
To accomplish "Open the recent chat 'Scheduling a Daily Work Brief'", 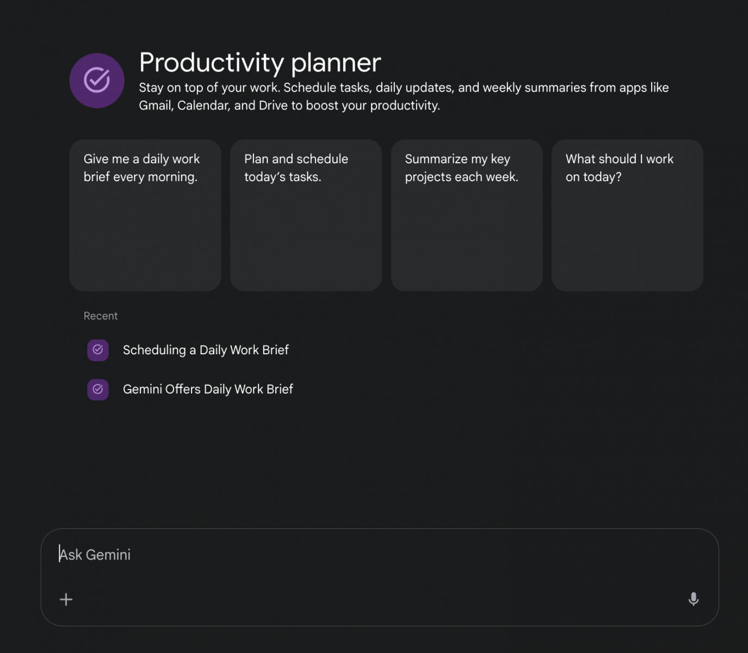I will tap(206, 350).
